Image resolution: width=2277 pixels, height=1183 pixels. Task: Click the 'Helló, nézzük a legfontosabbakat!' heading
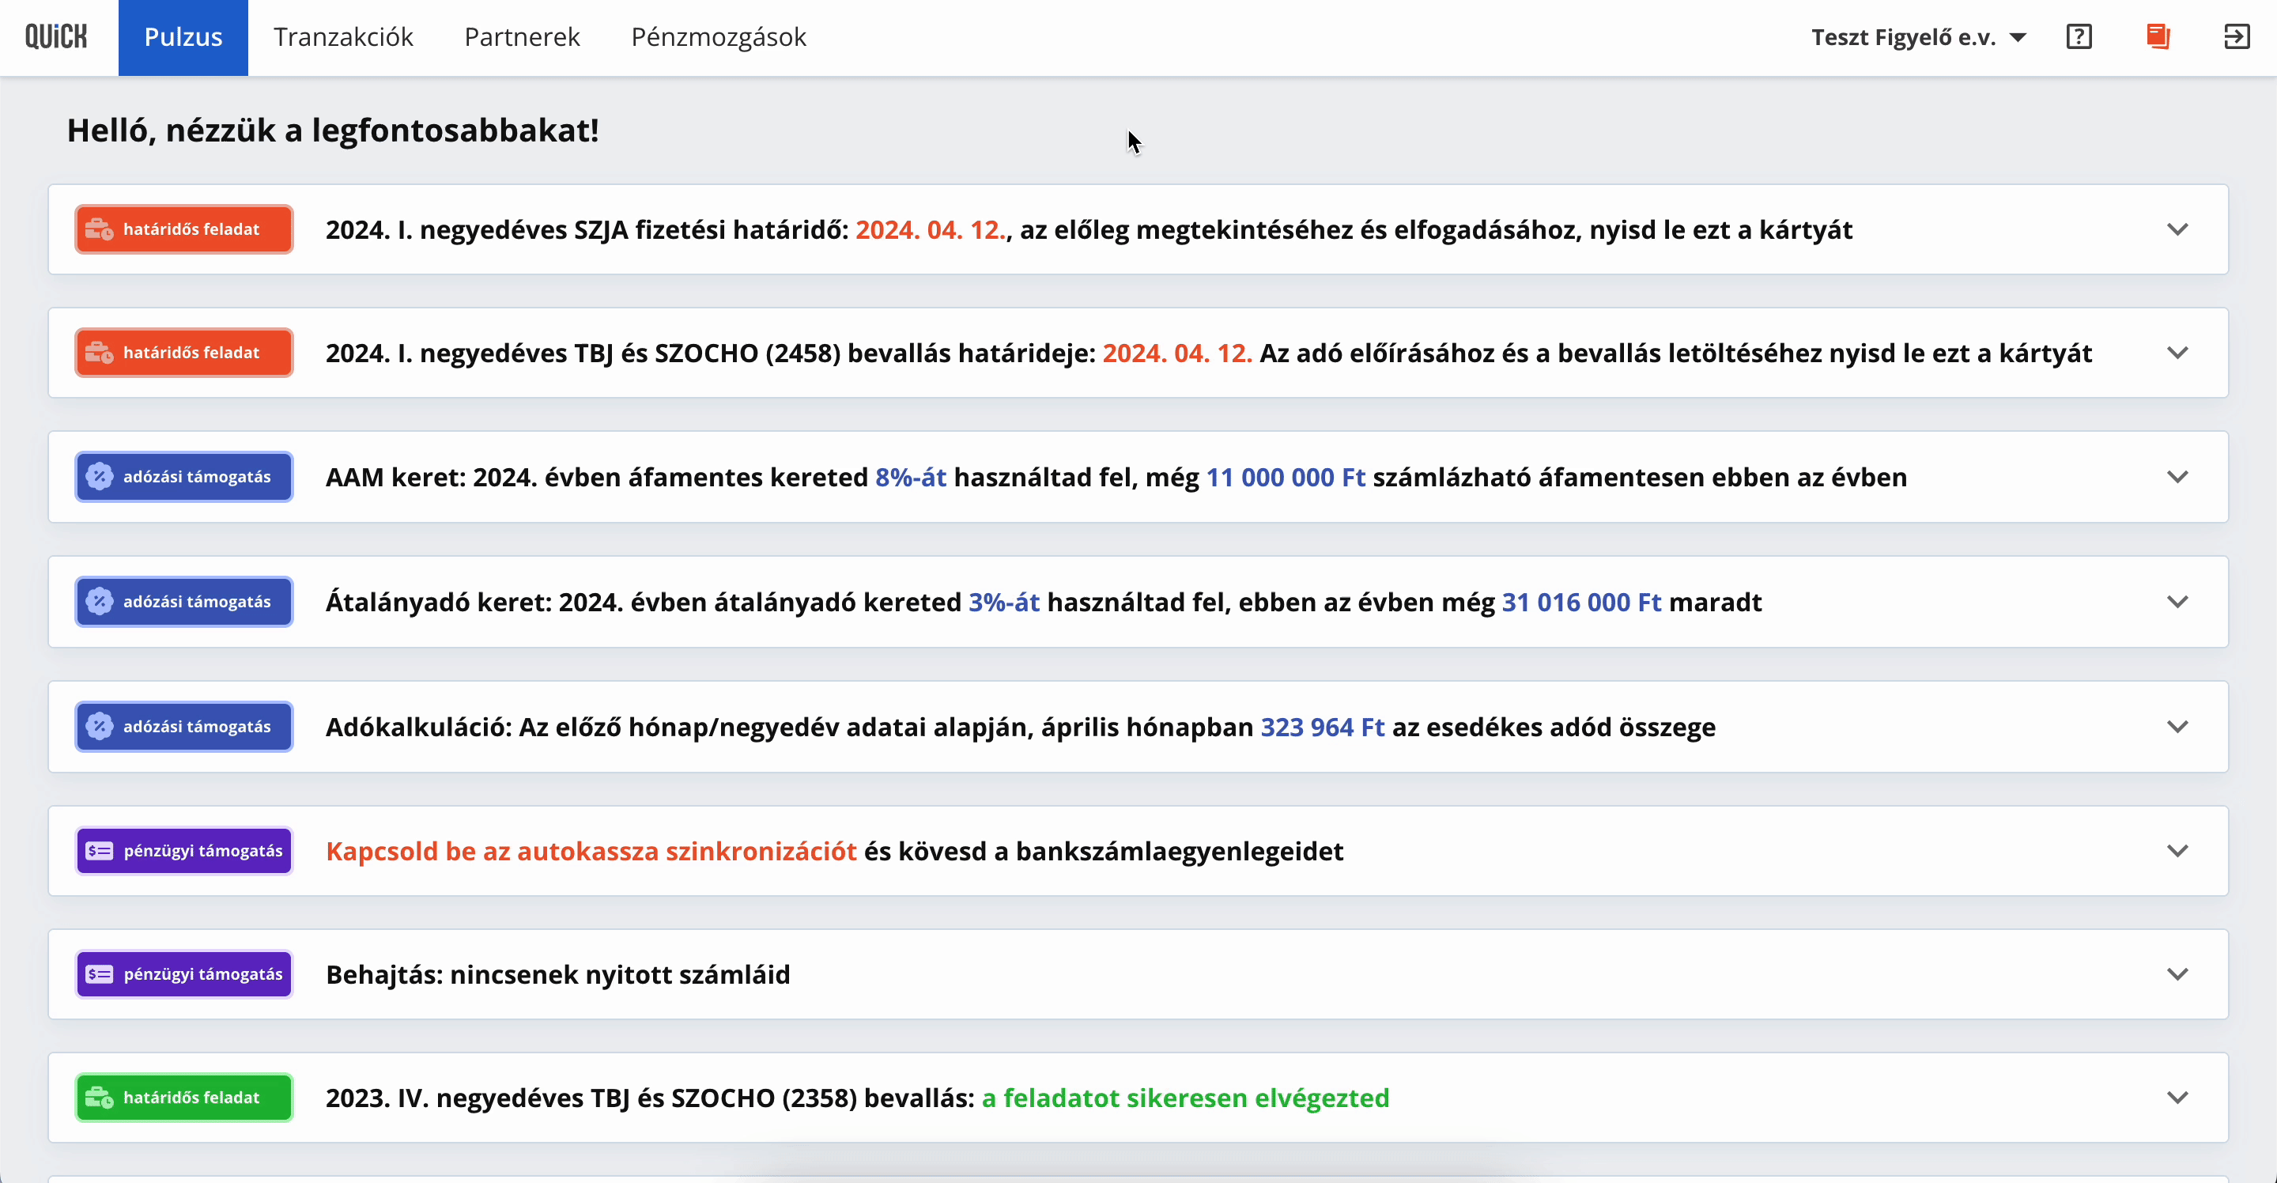click(x=333, y=130)
